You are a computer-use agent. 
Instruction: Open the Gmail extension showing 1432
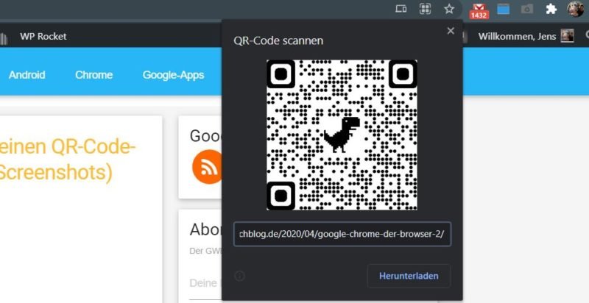click(479, 10)
